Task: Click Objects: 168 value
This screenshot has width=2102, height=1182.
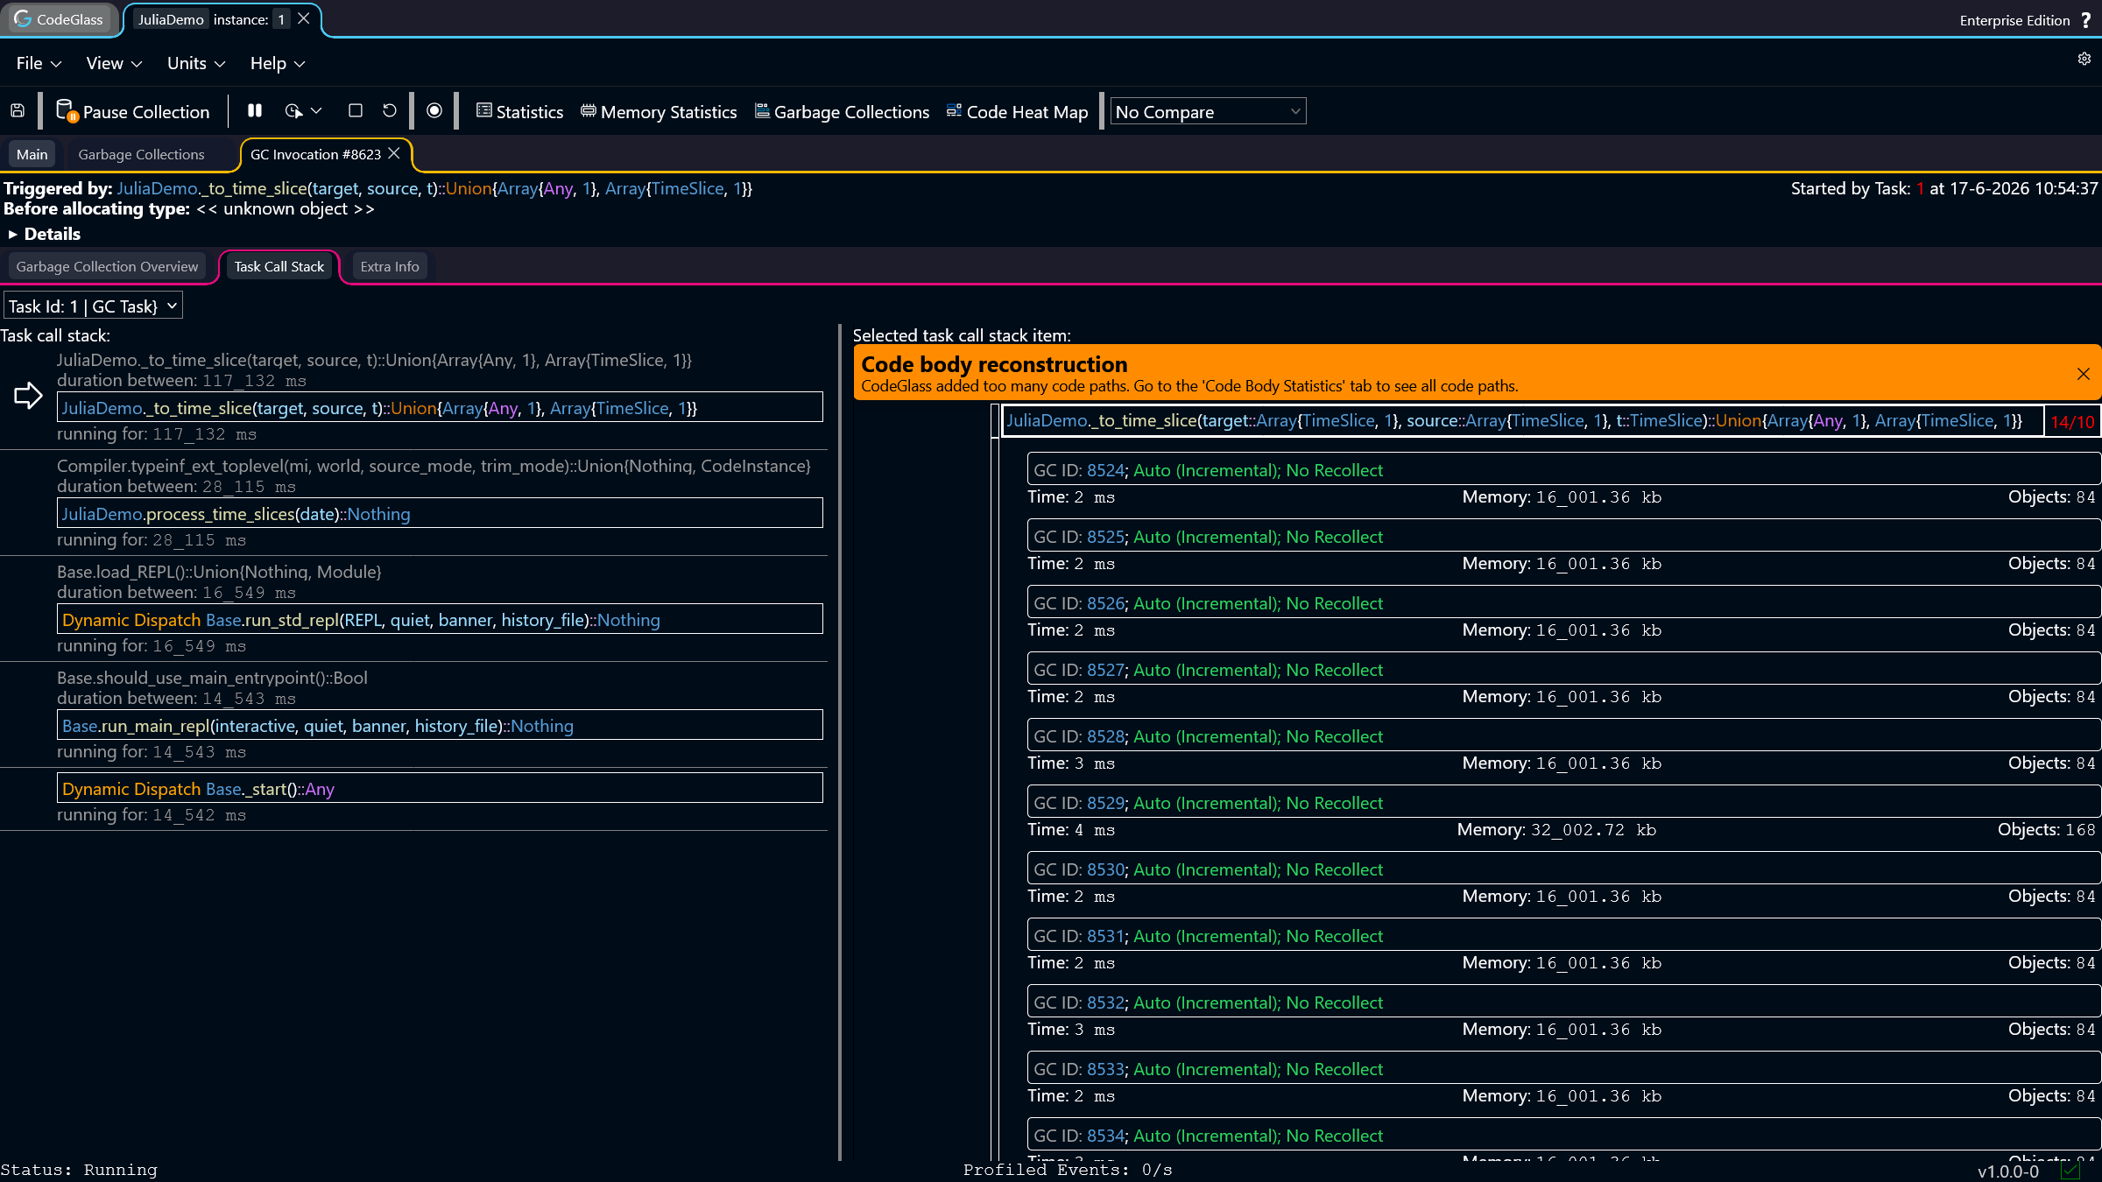Action: [2047, 830]
